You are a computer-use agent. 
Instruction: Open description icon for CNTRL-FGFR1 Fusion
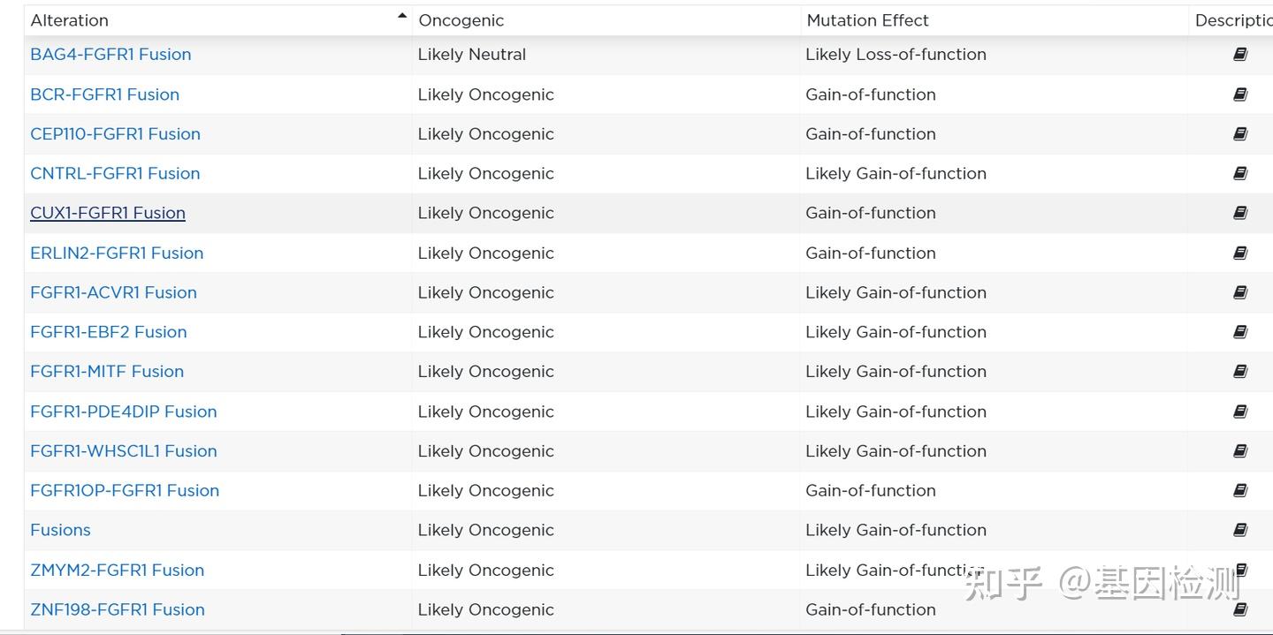click(1240, 174)
